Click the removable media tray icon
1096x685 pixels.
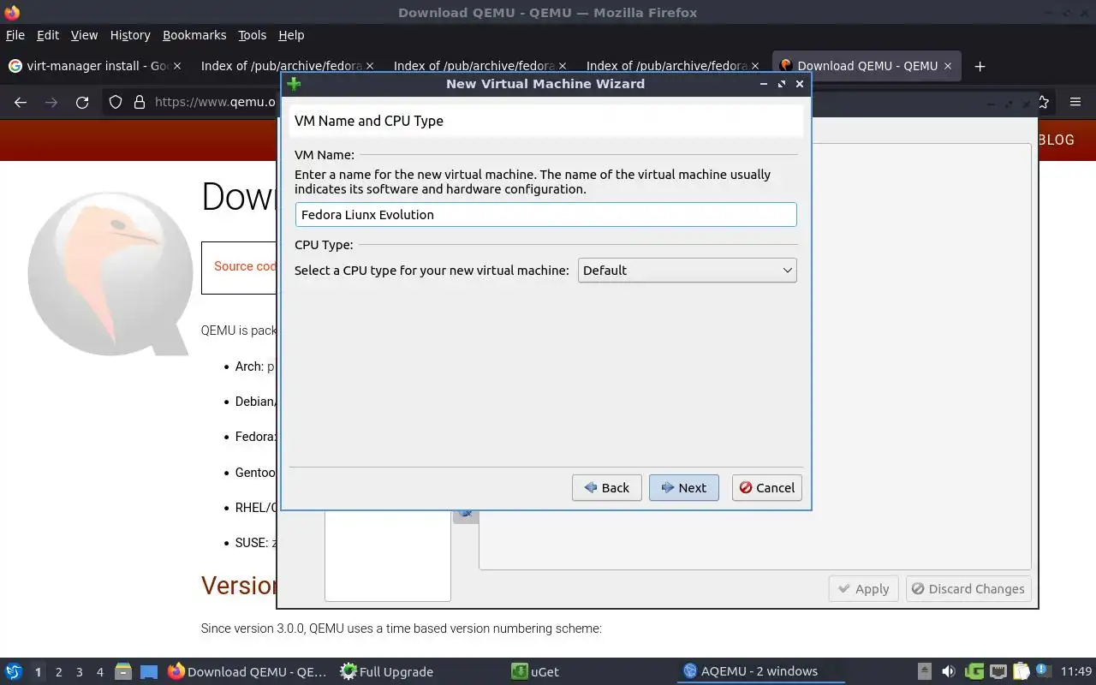click(x=925, y=671)
